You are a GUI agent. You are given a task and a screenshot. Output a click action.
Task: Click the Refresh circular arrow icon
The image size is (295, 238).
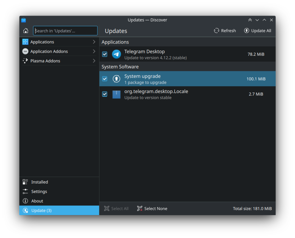pyautogui.click(x=217, y=31)
